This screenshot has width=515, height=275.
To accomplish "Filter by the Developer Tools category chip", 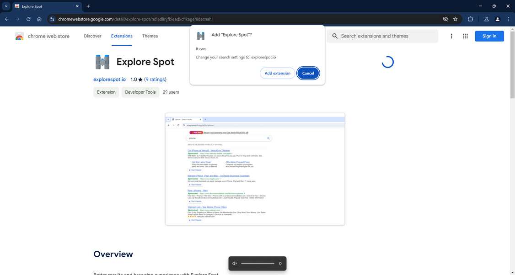I will click(x=140, y=92).
